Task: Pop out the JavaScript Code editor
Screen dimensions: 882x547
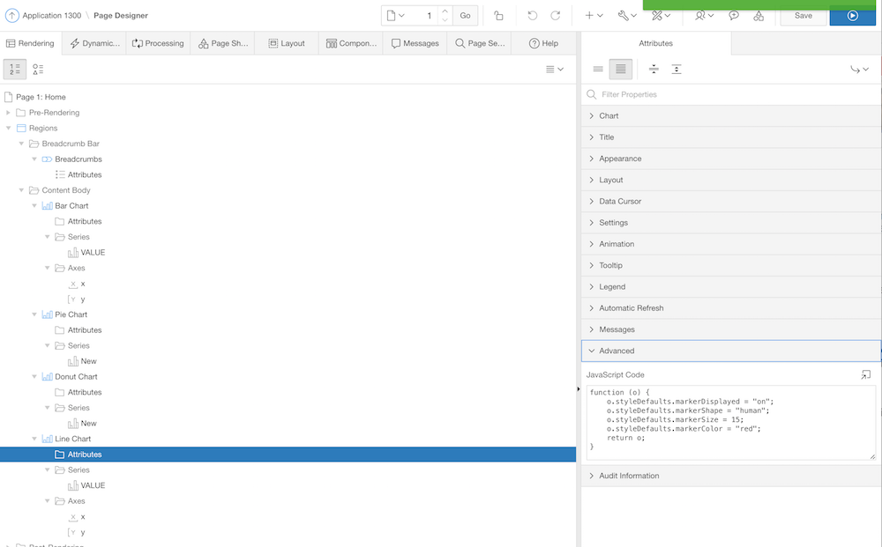Action: coord(867,374)
